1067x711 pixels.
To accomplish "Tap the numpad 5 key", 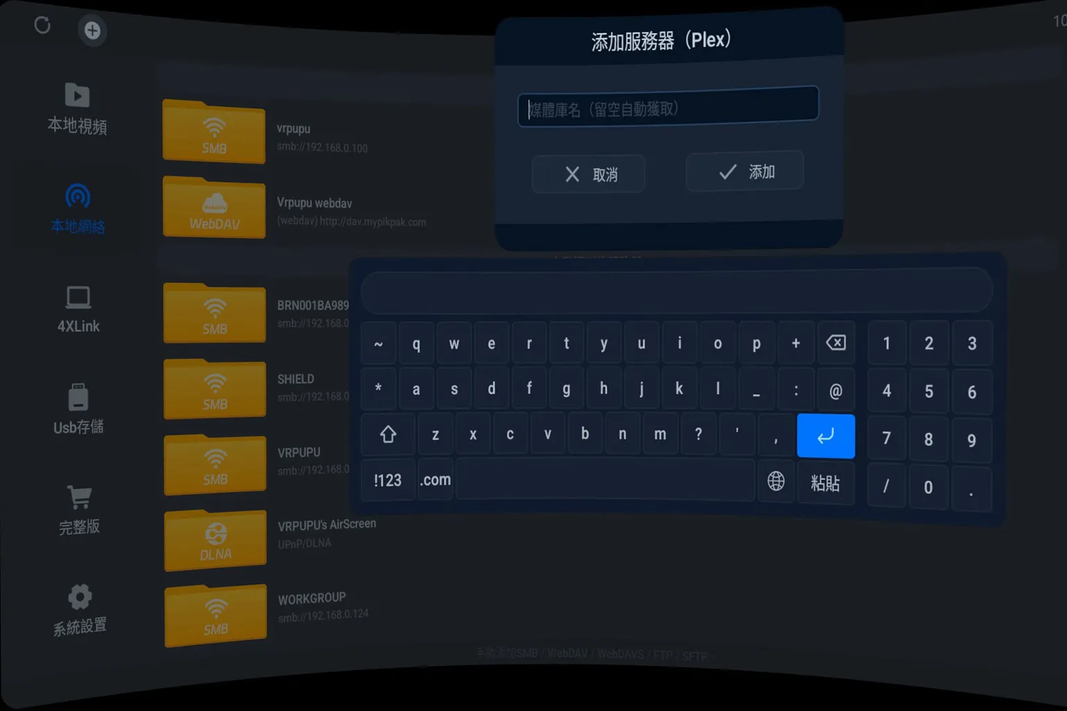I will pyautogui.click(x=929, y=392).
